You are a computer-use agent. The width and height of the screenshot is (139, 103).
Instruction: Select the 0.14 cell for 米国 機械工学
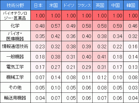[54, 77]
